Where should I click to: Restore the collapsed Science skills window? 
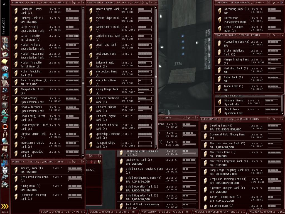pyautogui.click(x=114, y=212)
